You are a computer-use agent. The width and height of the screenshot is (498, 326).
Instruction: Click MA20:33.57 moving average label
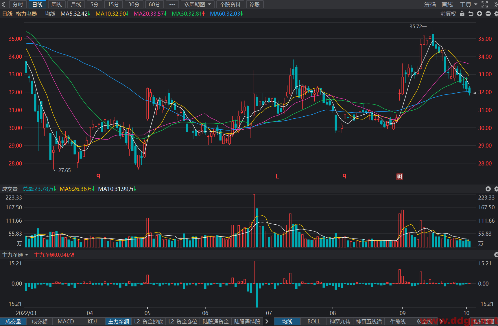click(x=150, y=14)
